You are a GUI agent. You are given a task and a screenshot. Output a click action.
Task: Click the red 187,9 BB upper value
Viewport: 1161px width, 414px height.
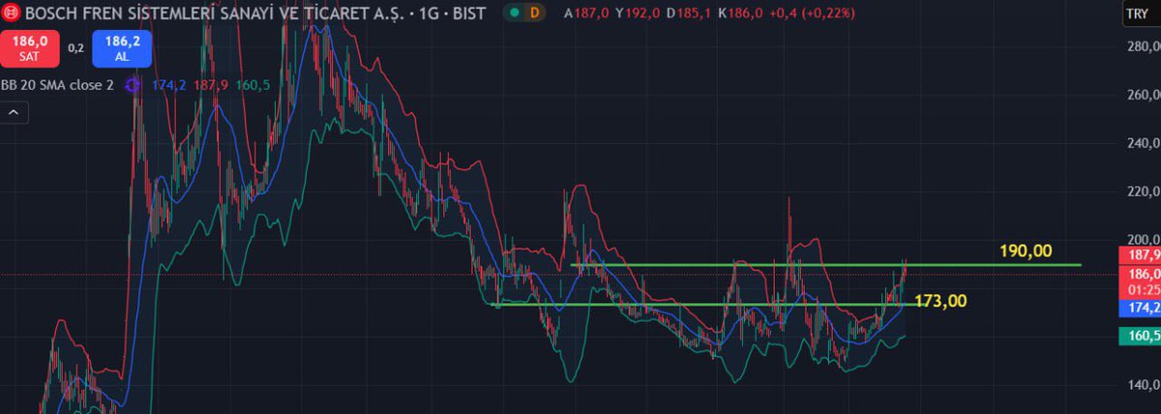tap(211, 85)
